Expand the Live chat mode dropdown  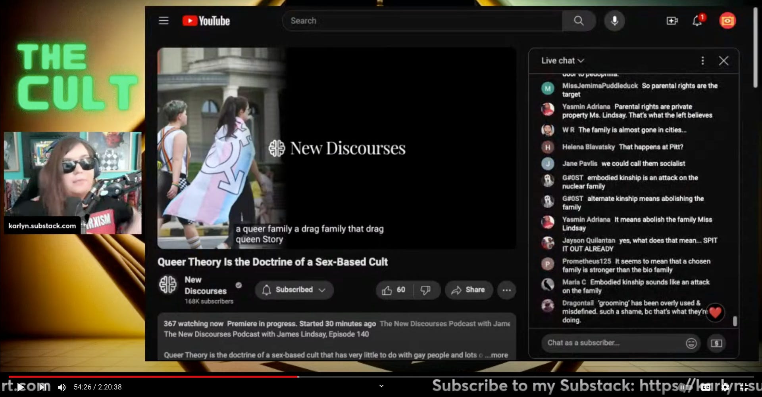coord(563,61)
